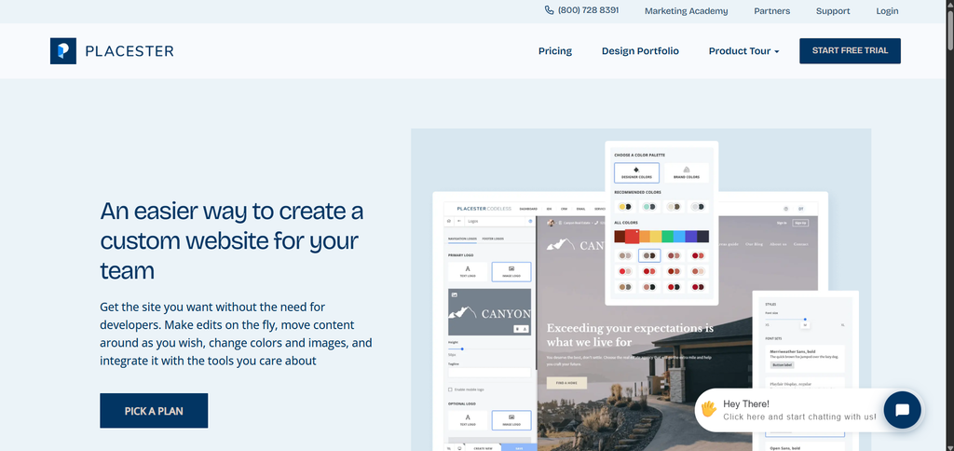Expand the Product Tour dropdown
This screenshot has width=954, height=451.
coord(743,51)
